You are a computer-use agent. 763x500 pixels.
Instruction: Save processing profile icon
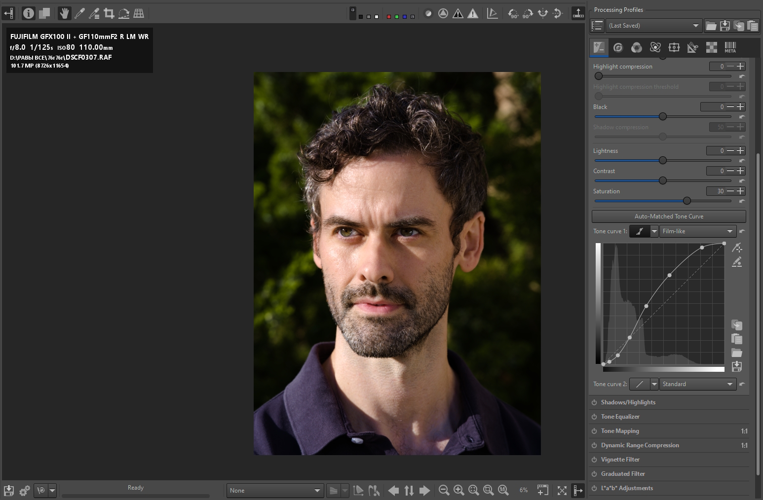(725, 26)
